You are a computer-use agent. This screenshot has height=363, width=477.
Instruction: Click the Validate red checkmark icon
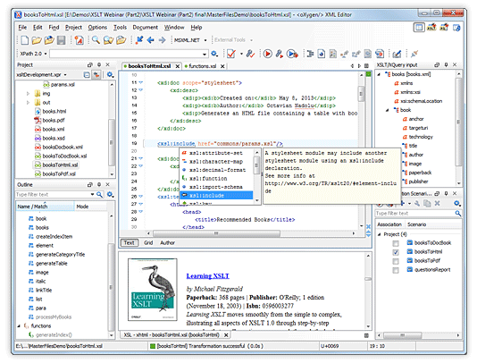point(231,54)
